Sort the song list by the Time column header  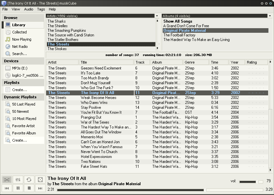[219, 62]
